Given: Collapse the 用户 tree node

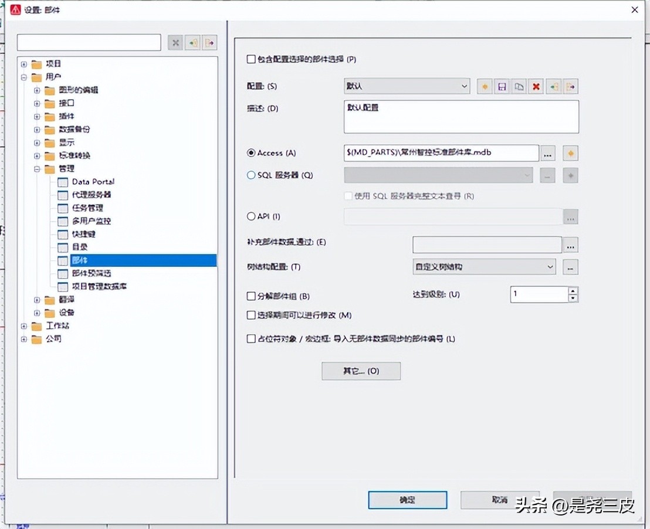Looking at the screenshot, I should click(24, 77).
